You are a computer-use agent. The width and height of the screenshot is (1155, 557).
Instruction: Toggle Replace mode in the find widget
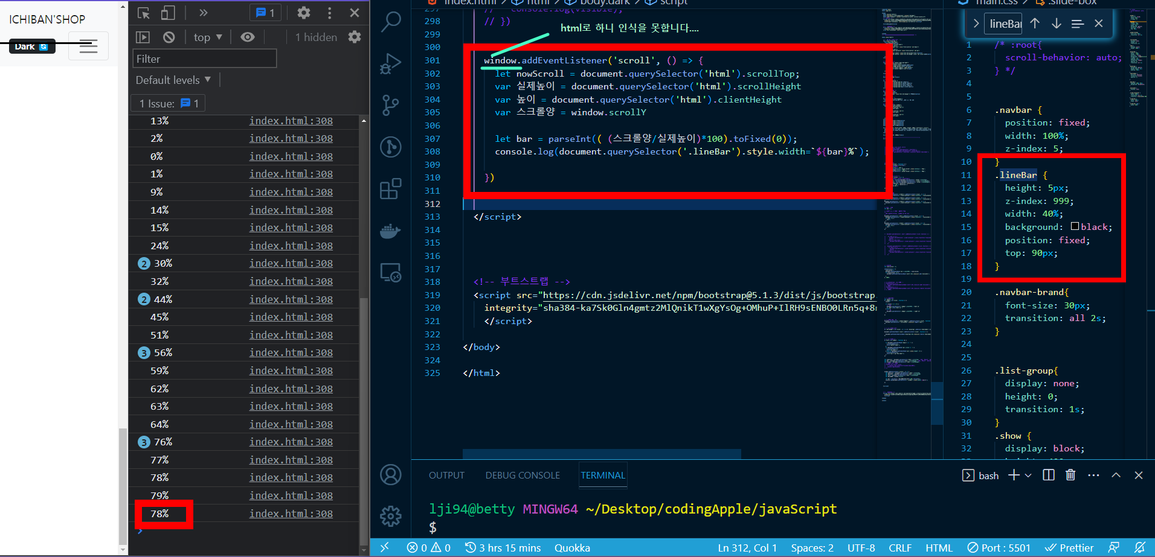point(976,24)
